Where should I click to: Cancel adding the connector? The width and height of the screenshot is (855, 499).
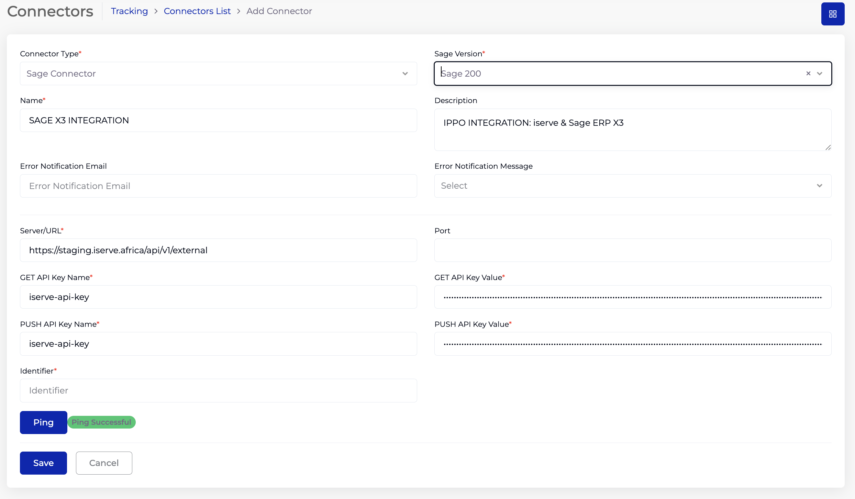104,463
